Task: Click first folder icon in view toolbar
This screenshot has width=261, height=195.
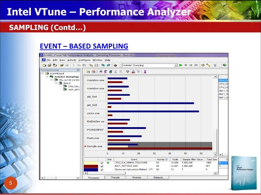Action: coord(88,72)
